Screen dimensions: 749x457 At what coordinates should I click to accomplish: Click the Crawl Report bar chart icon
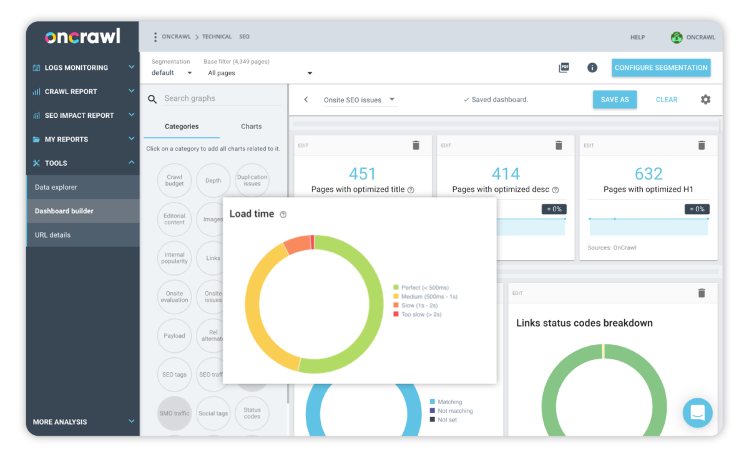click(x=36, y=92)
